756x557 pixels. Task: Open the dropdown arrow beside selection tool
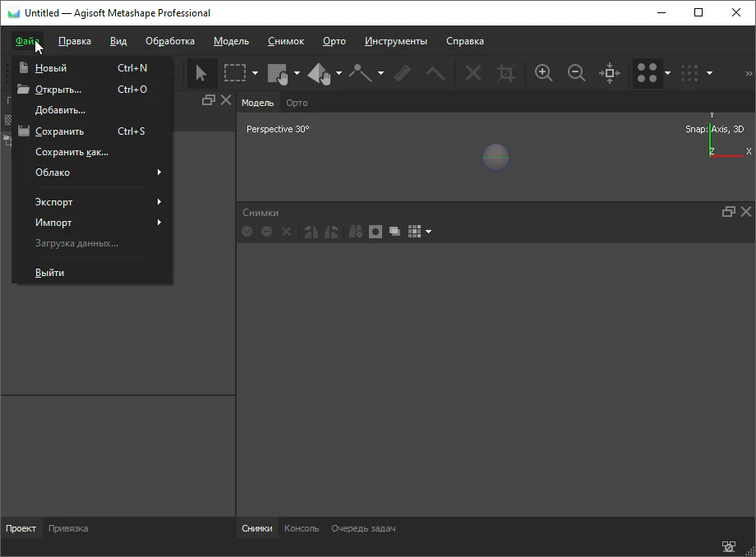click(x=255, y=73)
